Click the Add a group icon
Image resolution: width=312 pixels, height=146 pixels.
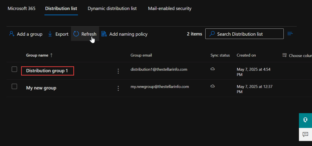(x=12, y=34)
